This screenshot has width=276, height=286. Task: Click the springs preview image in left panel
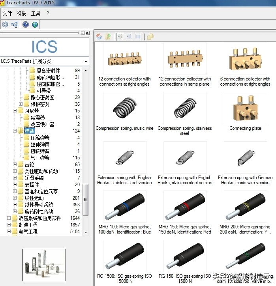(x=44, y=265)
